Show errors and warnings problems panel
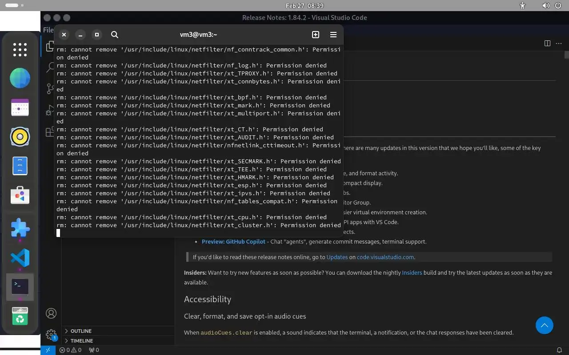 (x=71, y=350)
